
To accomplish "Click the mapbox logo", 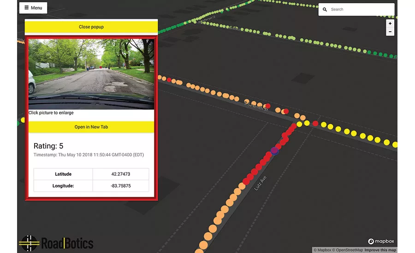I will tap(381, 241).
